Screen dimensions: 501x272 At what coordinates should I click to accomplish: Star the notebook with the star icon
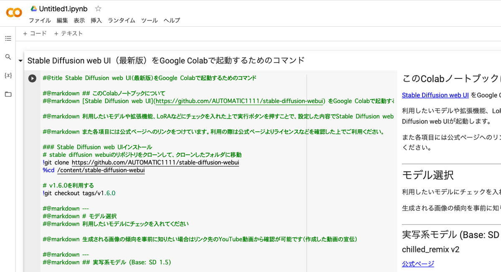tap(98, 8)
